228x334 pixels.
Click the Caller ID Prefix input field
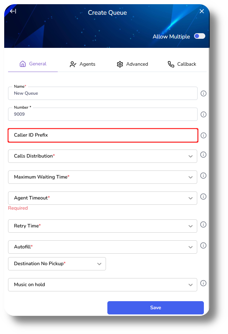click(103, 135)
